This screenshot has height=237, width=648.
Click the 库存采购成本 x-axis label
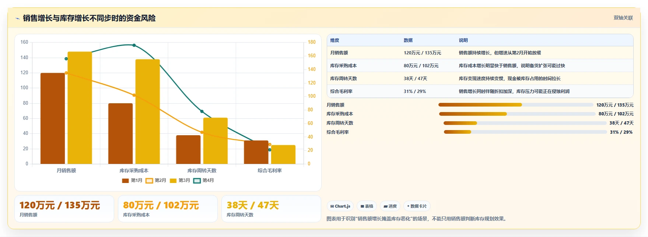point(134,170)
